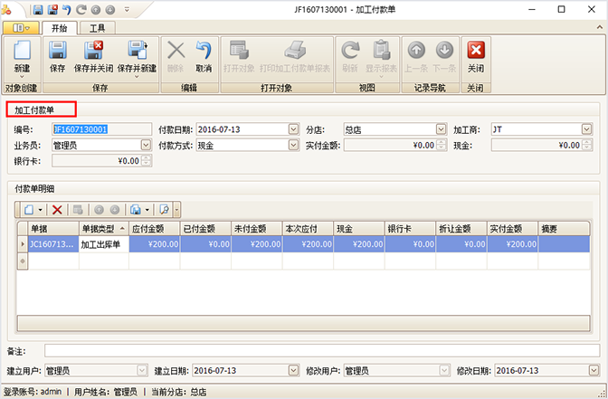Screen dimensions: 608x399
Task: Open the 业务员 salesperson dropdown
Action: 146,145
